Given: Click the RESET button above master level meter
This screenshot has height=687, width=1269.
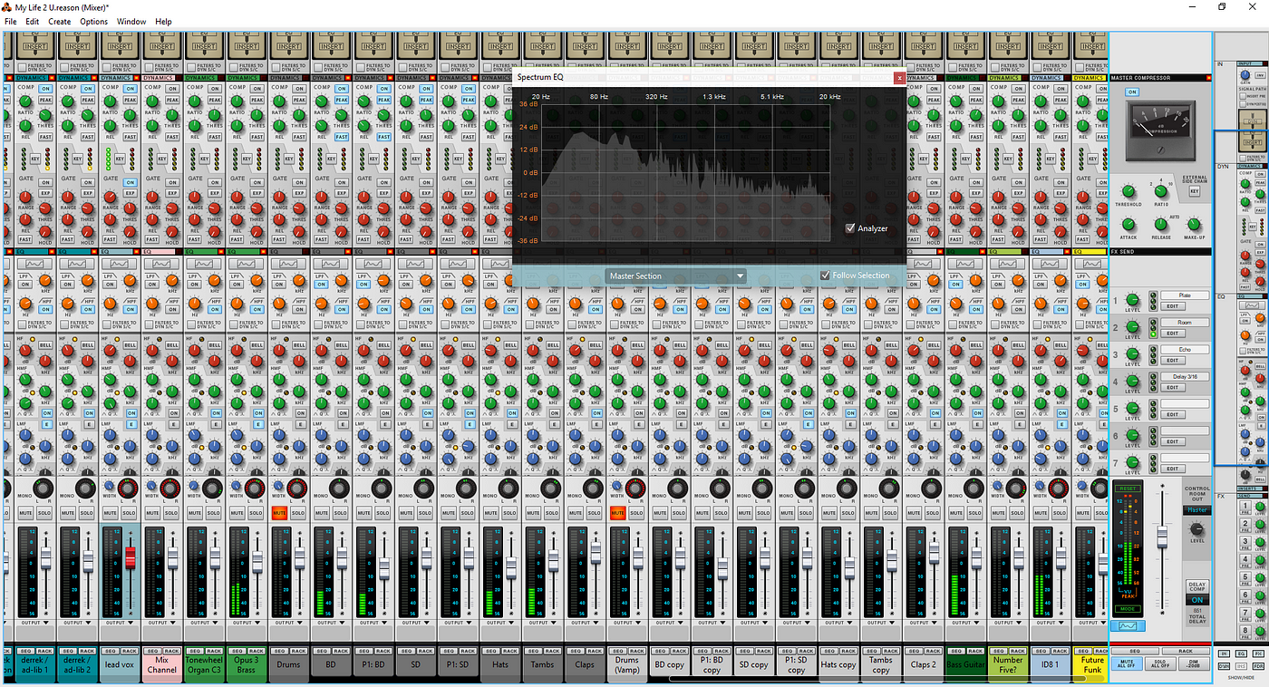Looking at the screenshot, I should click(1129, 488).
